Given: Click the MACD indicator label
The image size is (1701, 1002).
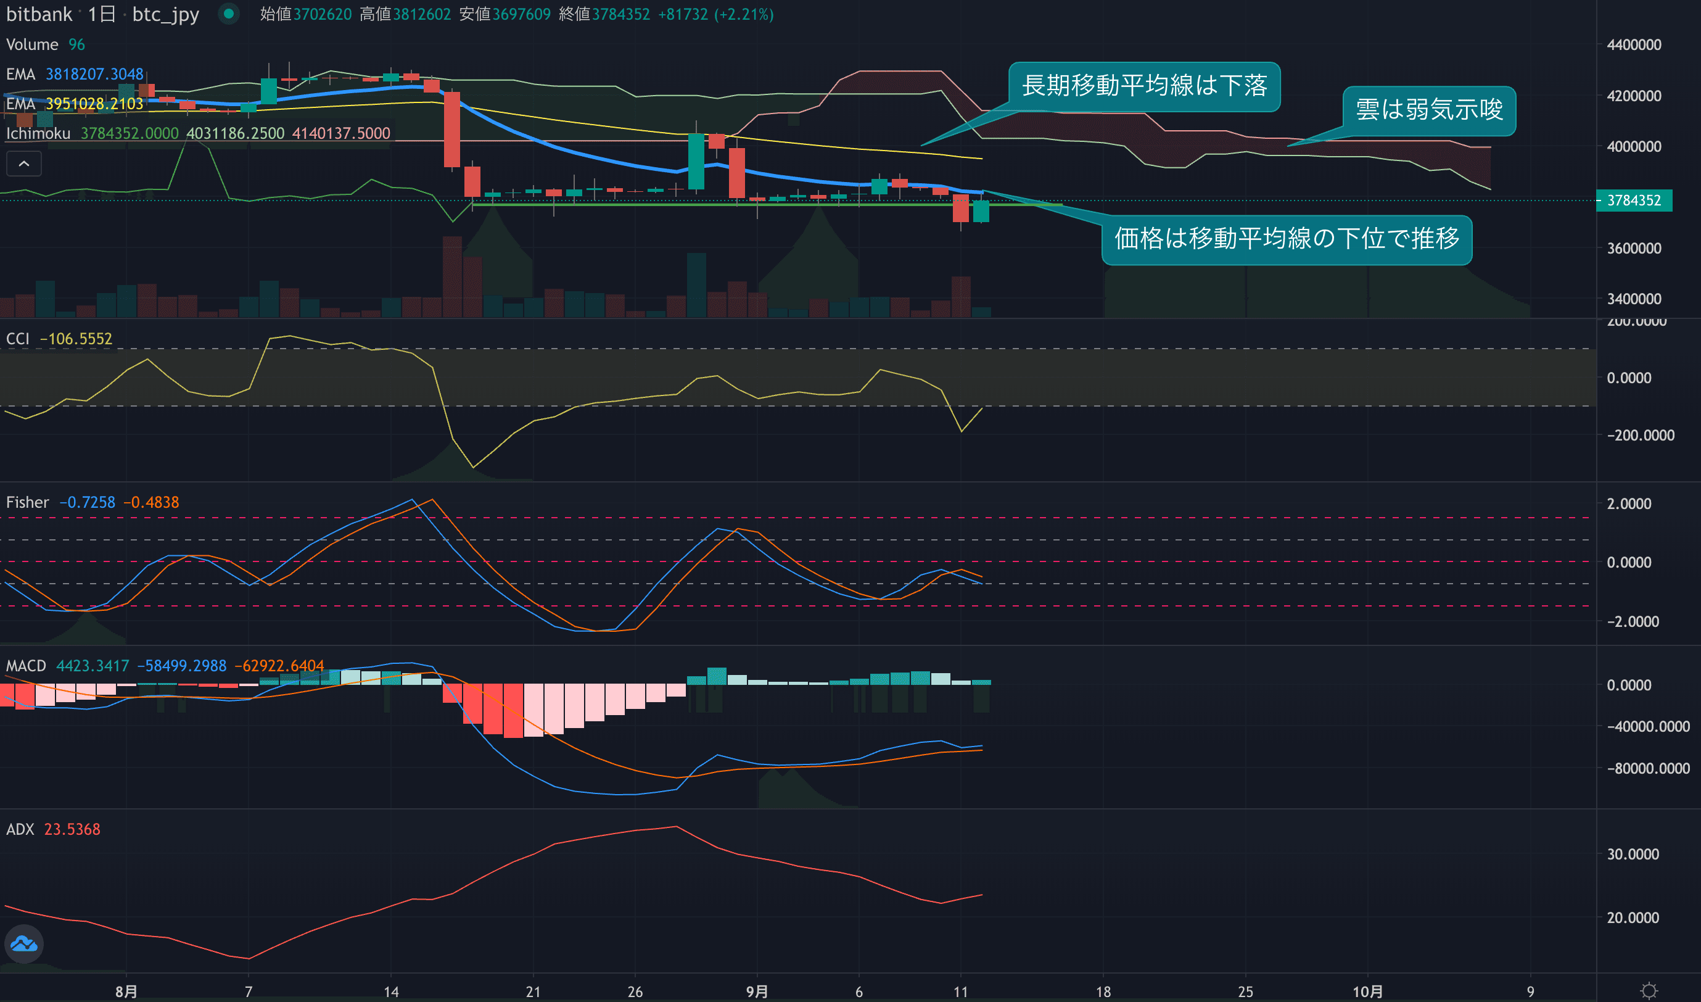Looking at the screenshot, I should point(26,666).
